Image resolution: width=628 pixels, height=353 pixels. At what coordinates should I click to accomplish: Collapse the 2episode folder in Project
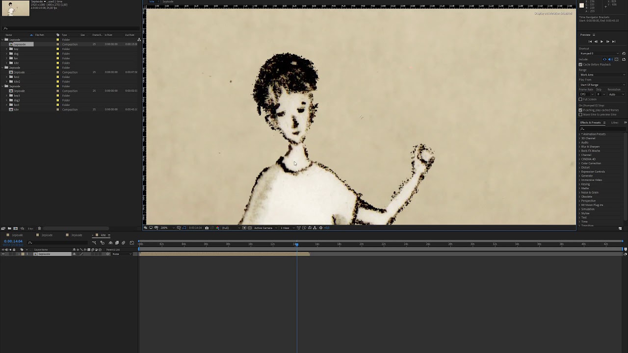pos(2,68)
